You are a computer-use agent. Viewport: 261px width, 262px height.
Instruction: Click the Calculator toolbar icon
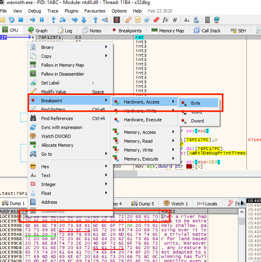point(207,20)
